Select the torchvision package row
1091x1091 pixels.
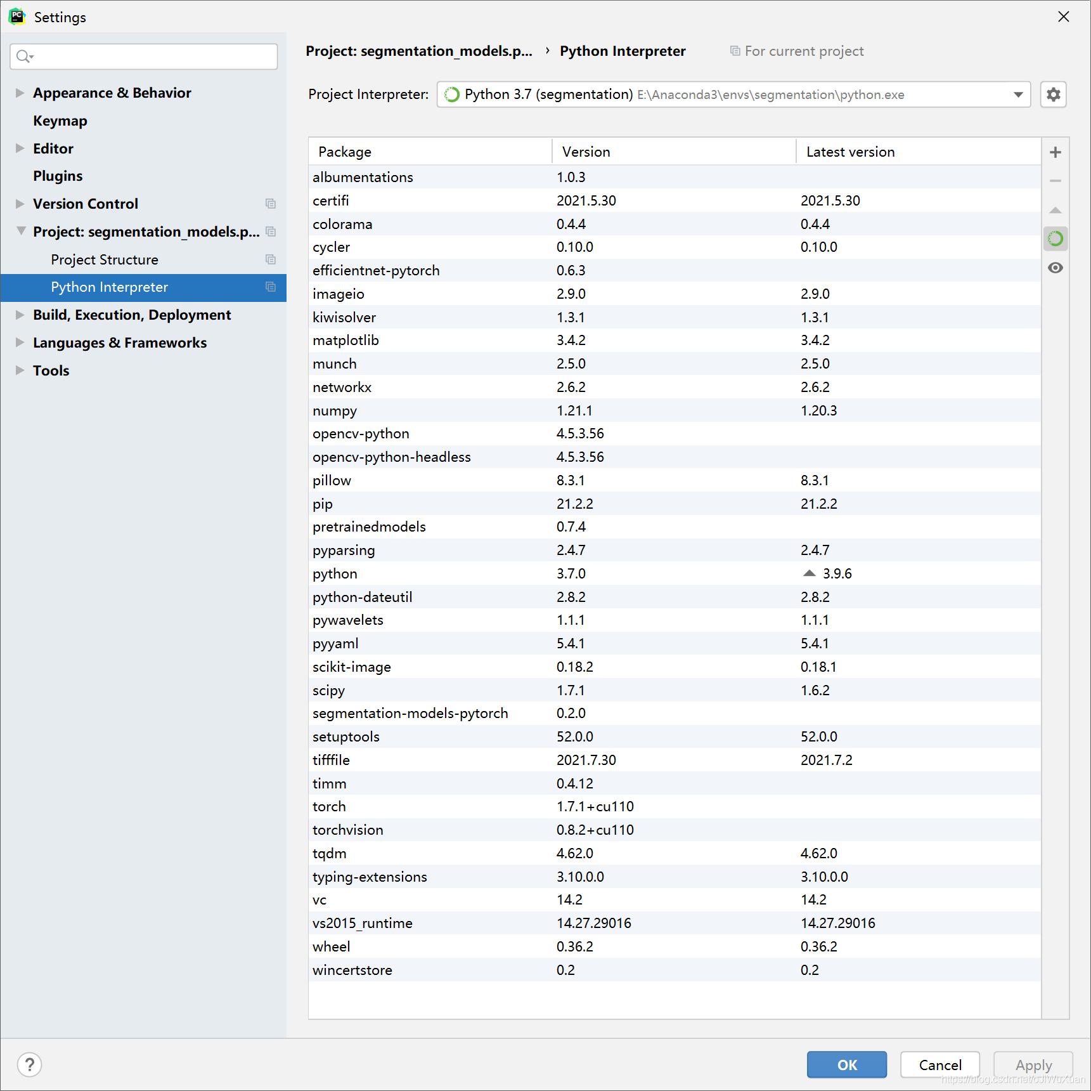675,830
